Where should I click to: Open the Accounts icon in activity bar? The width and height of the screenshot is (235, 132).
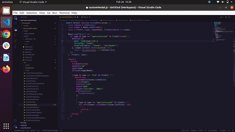(x=15, y=120)
